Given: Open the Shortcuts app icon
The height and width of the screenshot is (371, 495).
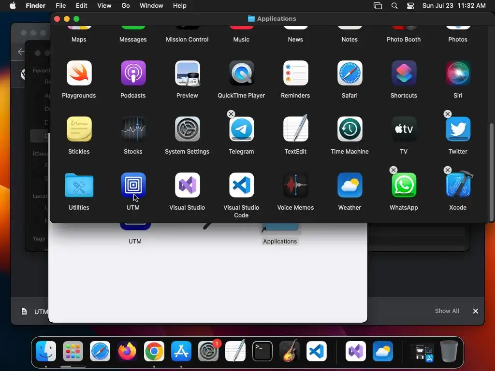Looking at the screenshot, I should [x=404, y=73].
